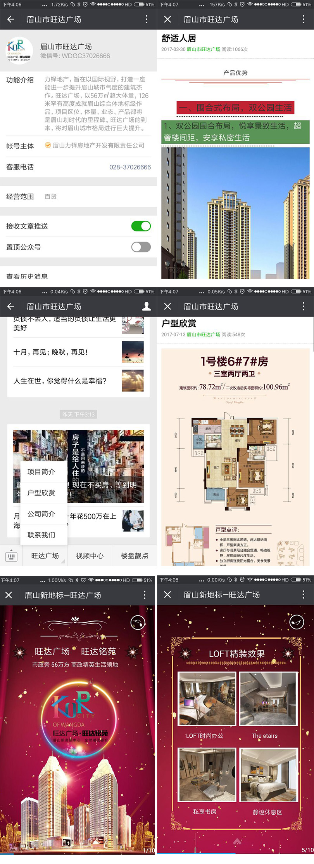Tap the verified badge next to 眉山力铎房地产开发有限责任公司
Viewport: 314px width, 864px height.
(48, 145)
